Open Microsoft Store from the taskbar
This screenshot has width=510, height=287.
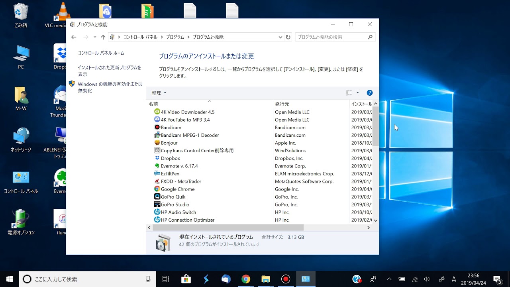point(186,279)
